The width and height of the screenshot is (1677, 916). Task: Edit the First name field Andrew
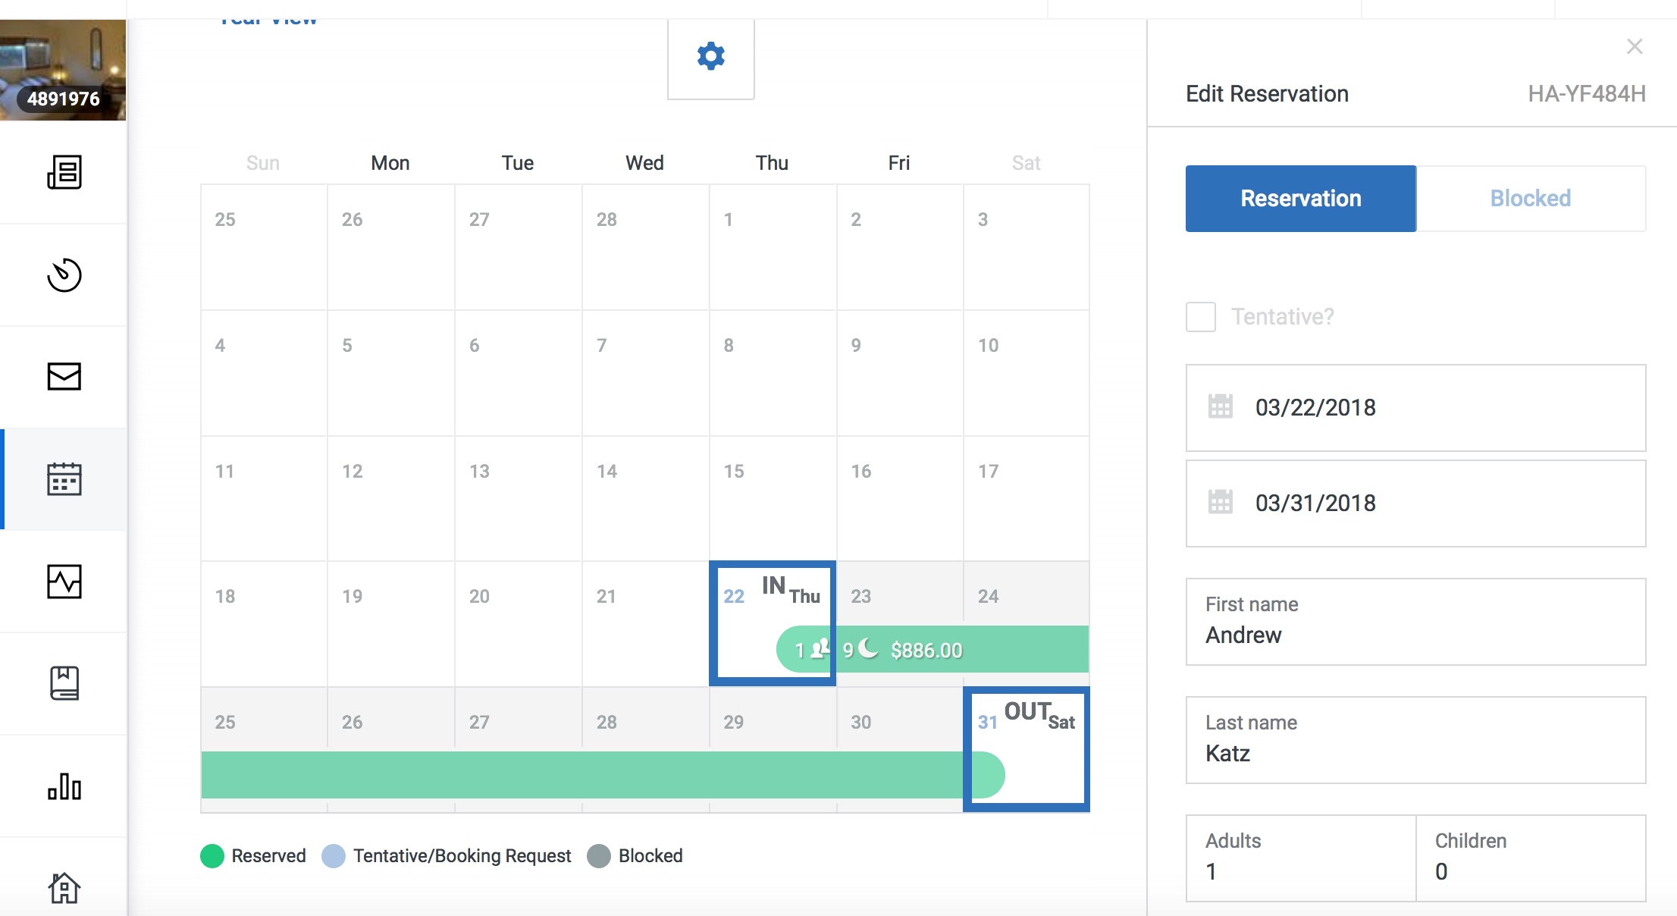click(x=1415, y=622)
